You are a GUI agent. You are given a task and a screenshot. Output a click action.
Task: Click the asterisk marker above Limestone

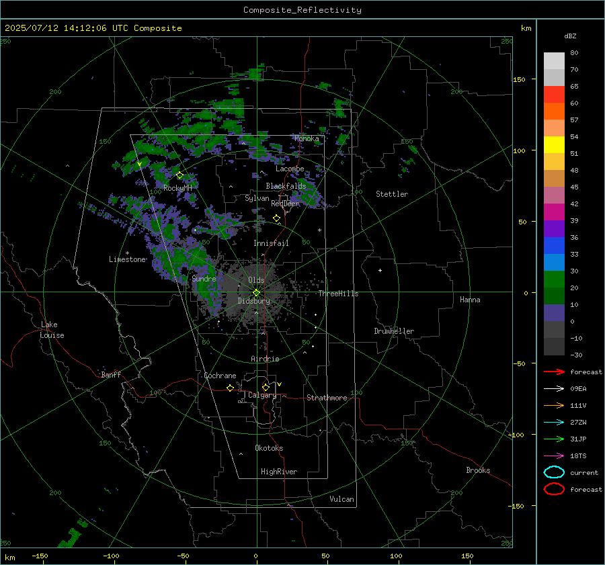tap(127, 253)
